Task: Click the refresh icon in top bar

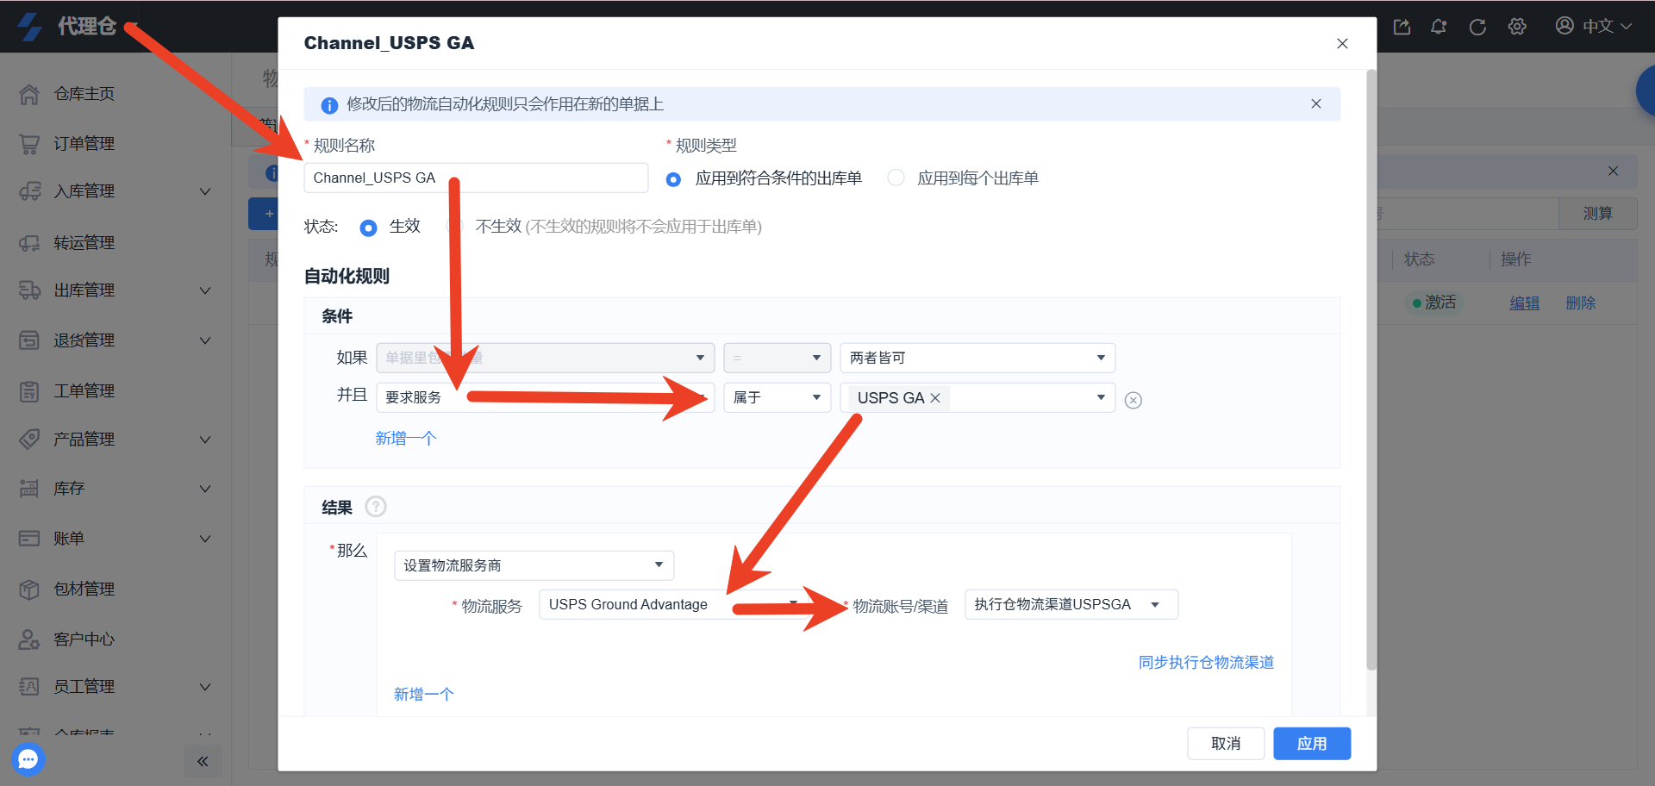Action: coord(1477,27)
